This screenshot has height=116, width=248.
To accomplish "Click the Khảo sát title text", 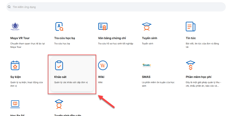I will click(61, 77).
